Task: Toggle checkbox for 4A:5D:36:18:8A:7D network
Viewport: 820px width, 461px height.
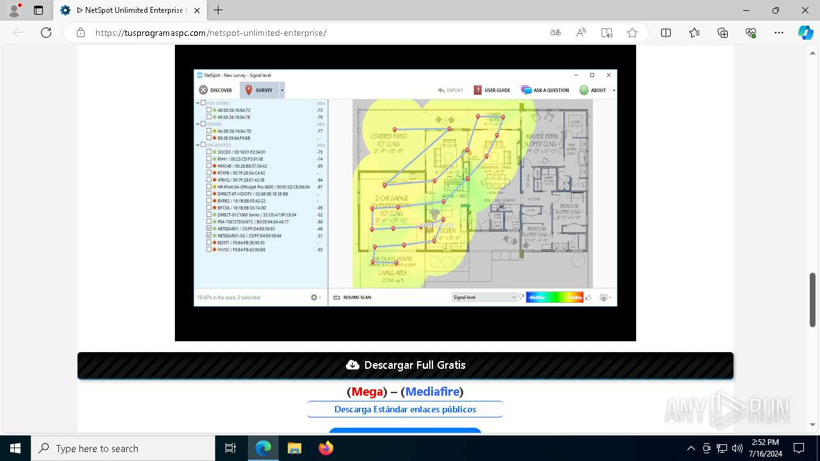Action: pos(209,131)
